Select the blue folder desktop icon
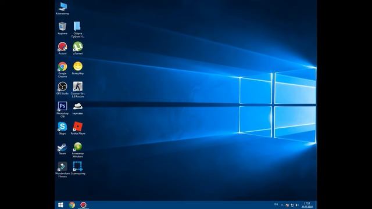Viewport: 372px width, 209px height. point(77,30)
